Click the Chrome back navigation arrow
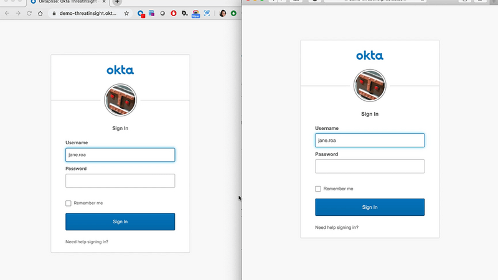This screenshot has width=498, height=280. (7, 13)
